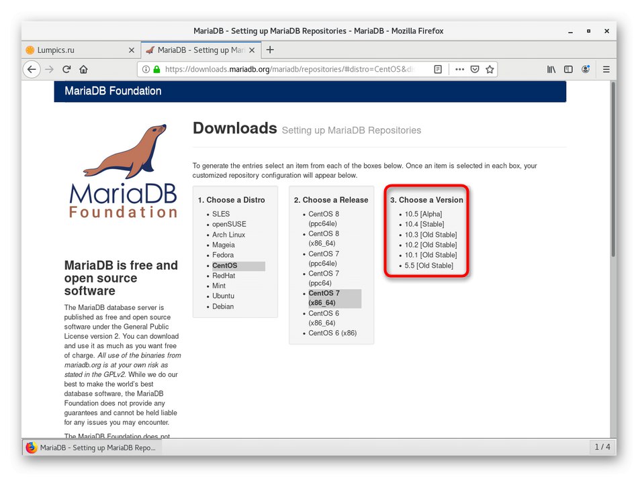Click the page vertical scrollbar thumb
The image size is (638, 477).
pyautogui.click(x=614, y=169)
